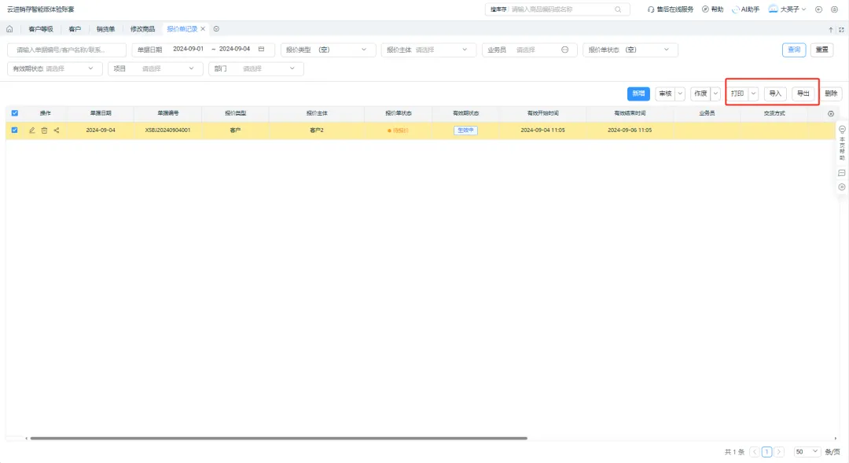Switch to the 销货单 tab
Viewport: 849px width, 463px height.
(105, 29)
